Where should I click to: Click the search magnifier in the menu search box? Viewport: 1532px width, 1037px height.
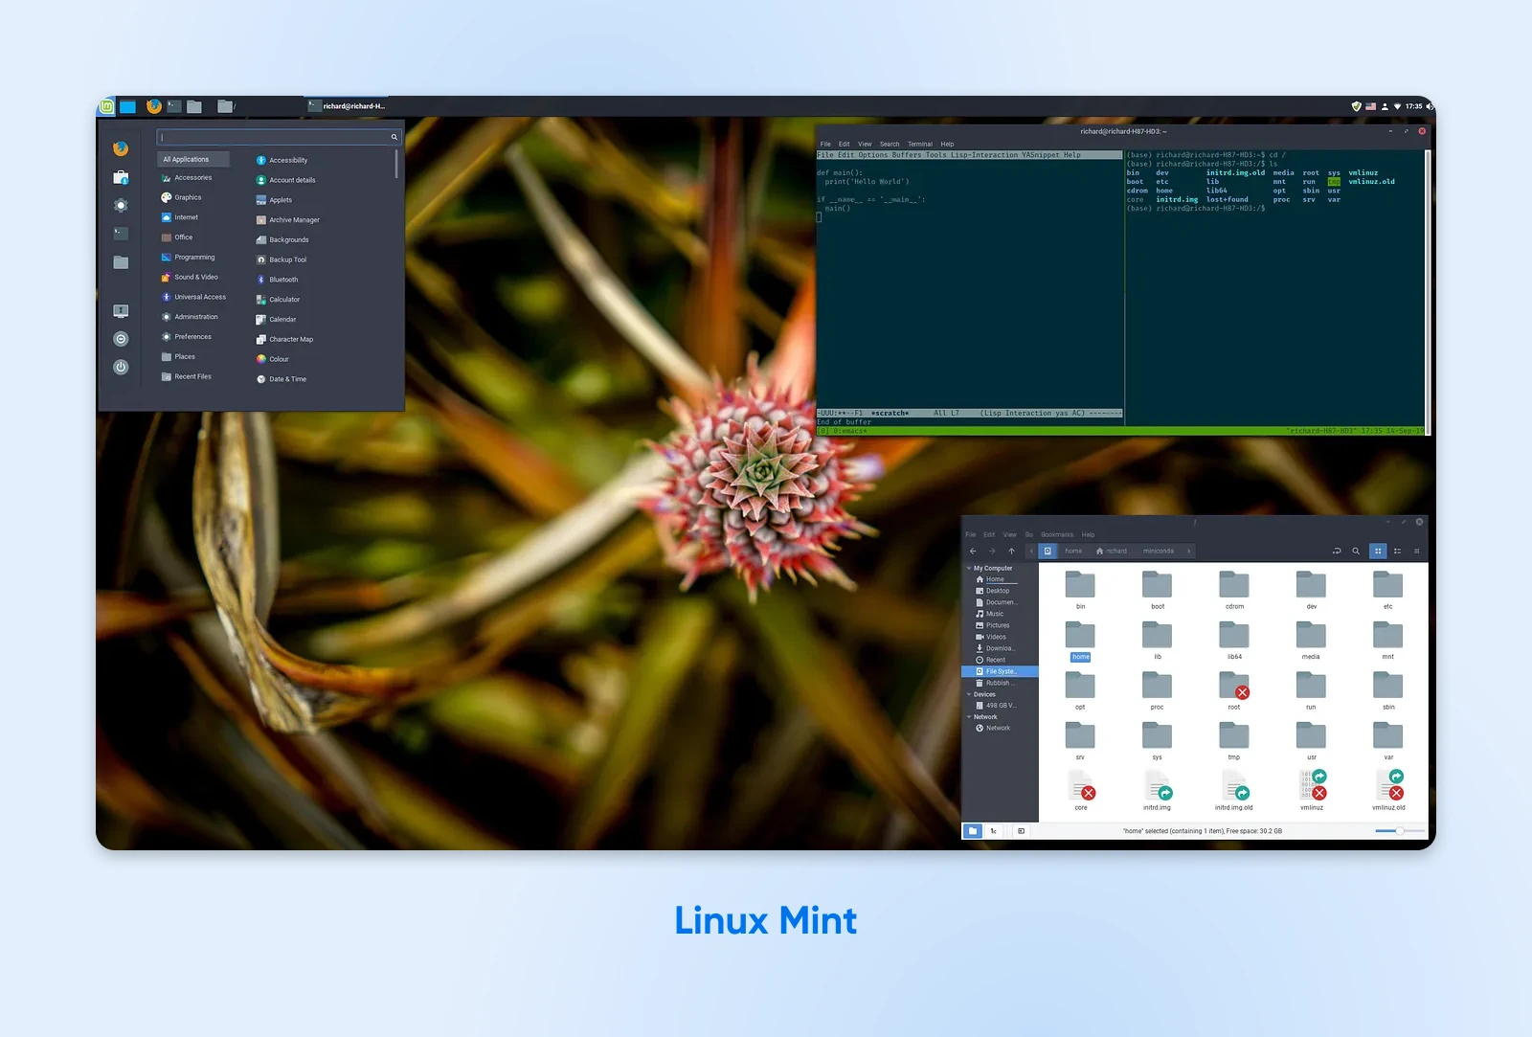coord(394,138)
